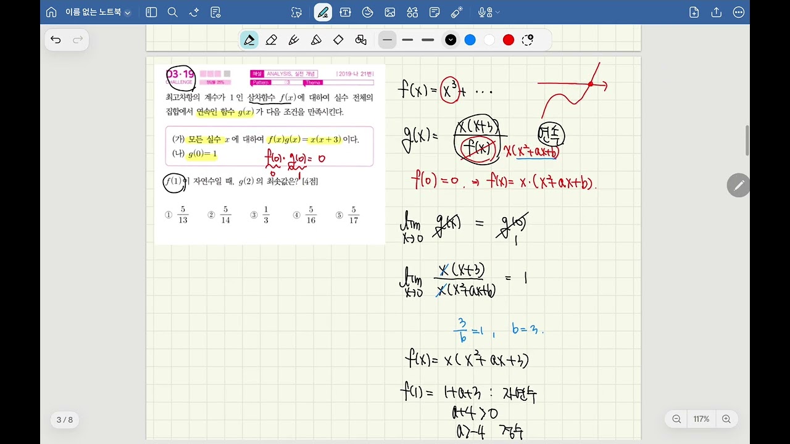The width and height of the screenshot is (790, 444).
Task: Click condition (가) f(x)g(x)=x(x+3) text
Action: [x=266, y=139]
